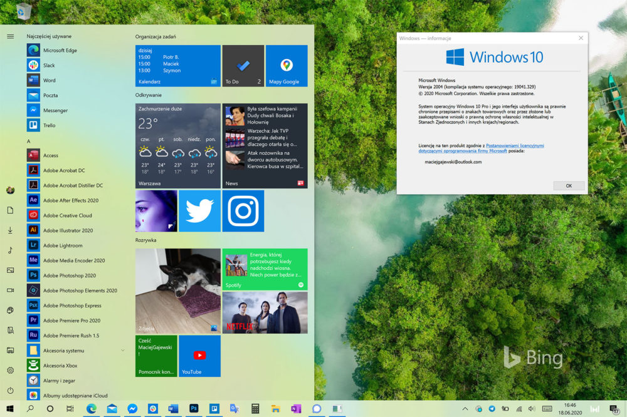This screenshot has width=627, height=417.
Task: Open taskbar Search magnifier
Action: (x=30, y=409)
